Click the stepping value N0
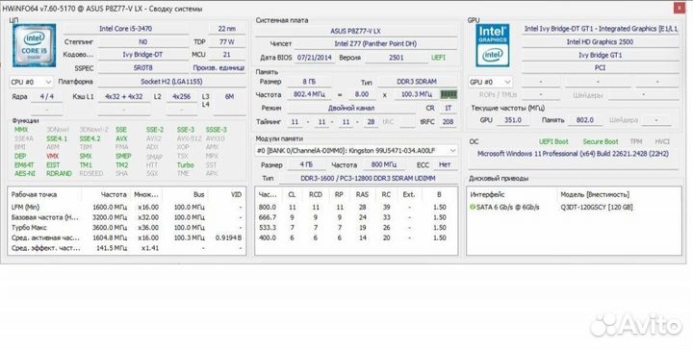693x349 pixels. coord(142,42)
